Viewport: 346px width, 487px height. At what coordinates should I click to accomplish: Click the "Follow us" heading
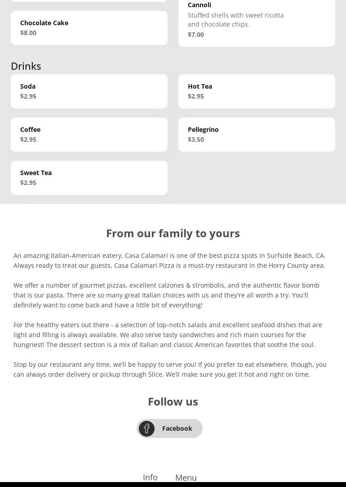point(173,401)
